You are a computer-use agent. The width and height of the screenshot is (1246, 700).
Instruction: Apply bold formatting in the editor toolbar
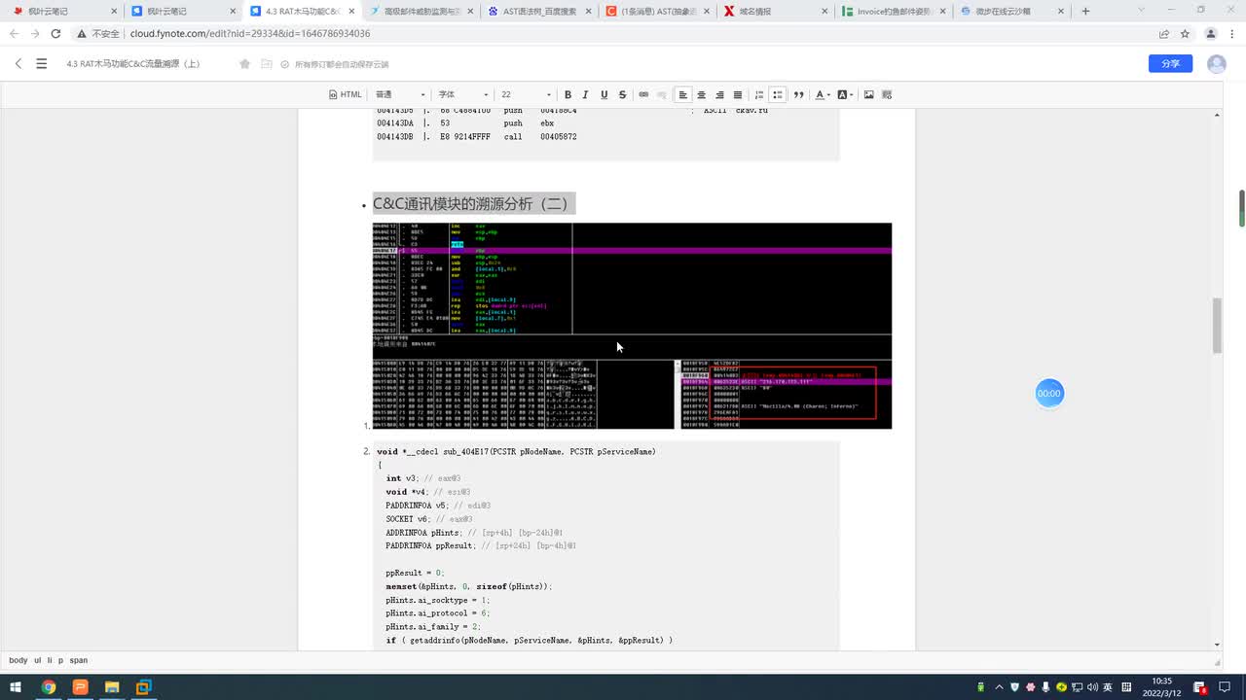[x=568, y=94]
